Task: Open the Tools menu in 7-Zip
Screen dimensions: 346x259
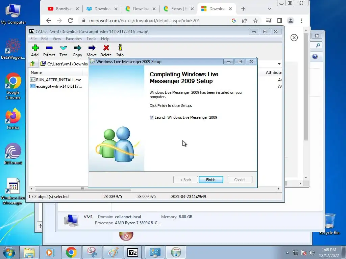Action: (91, 39)
